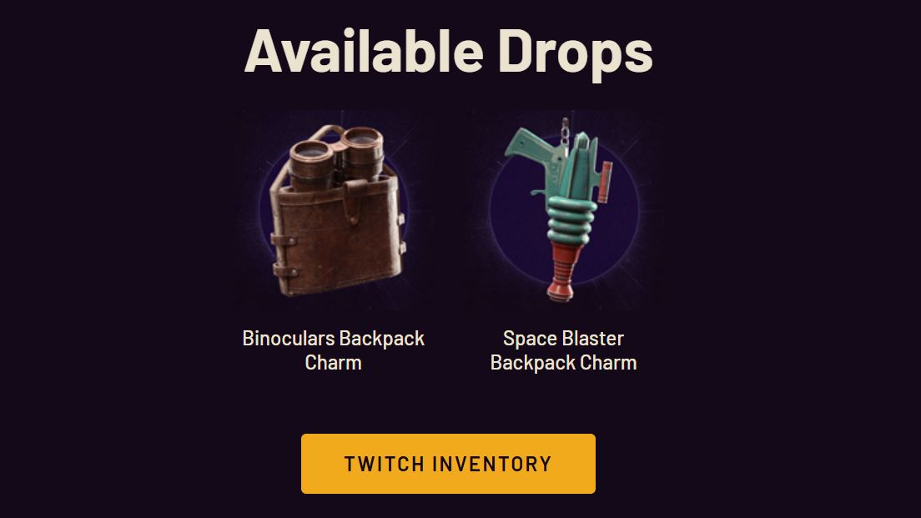Click the leather case strap buckles
Screen dimensions: 921x518
283,255
